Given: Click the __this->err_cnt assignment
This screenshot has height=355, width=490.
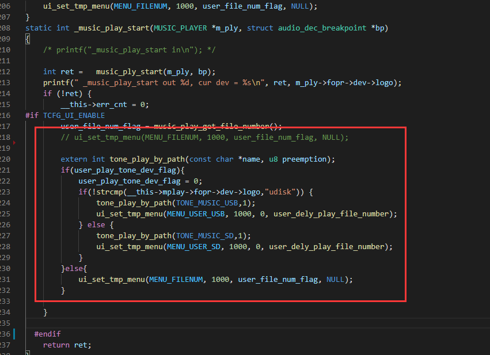Looking at the screenshot, I should 105,105.
